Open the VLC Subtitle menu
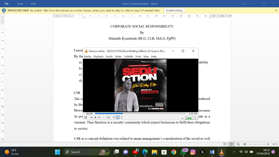This screenshot has width=279, height=157. tap(128, 56)
